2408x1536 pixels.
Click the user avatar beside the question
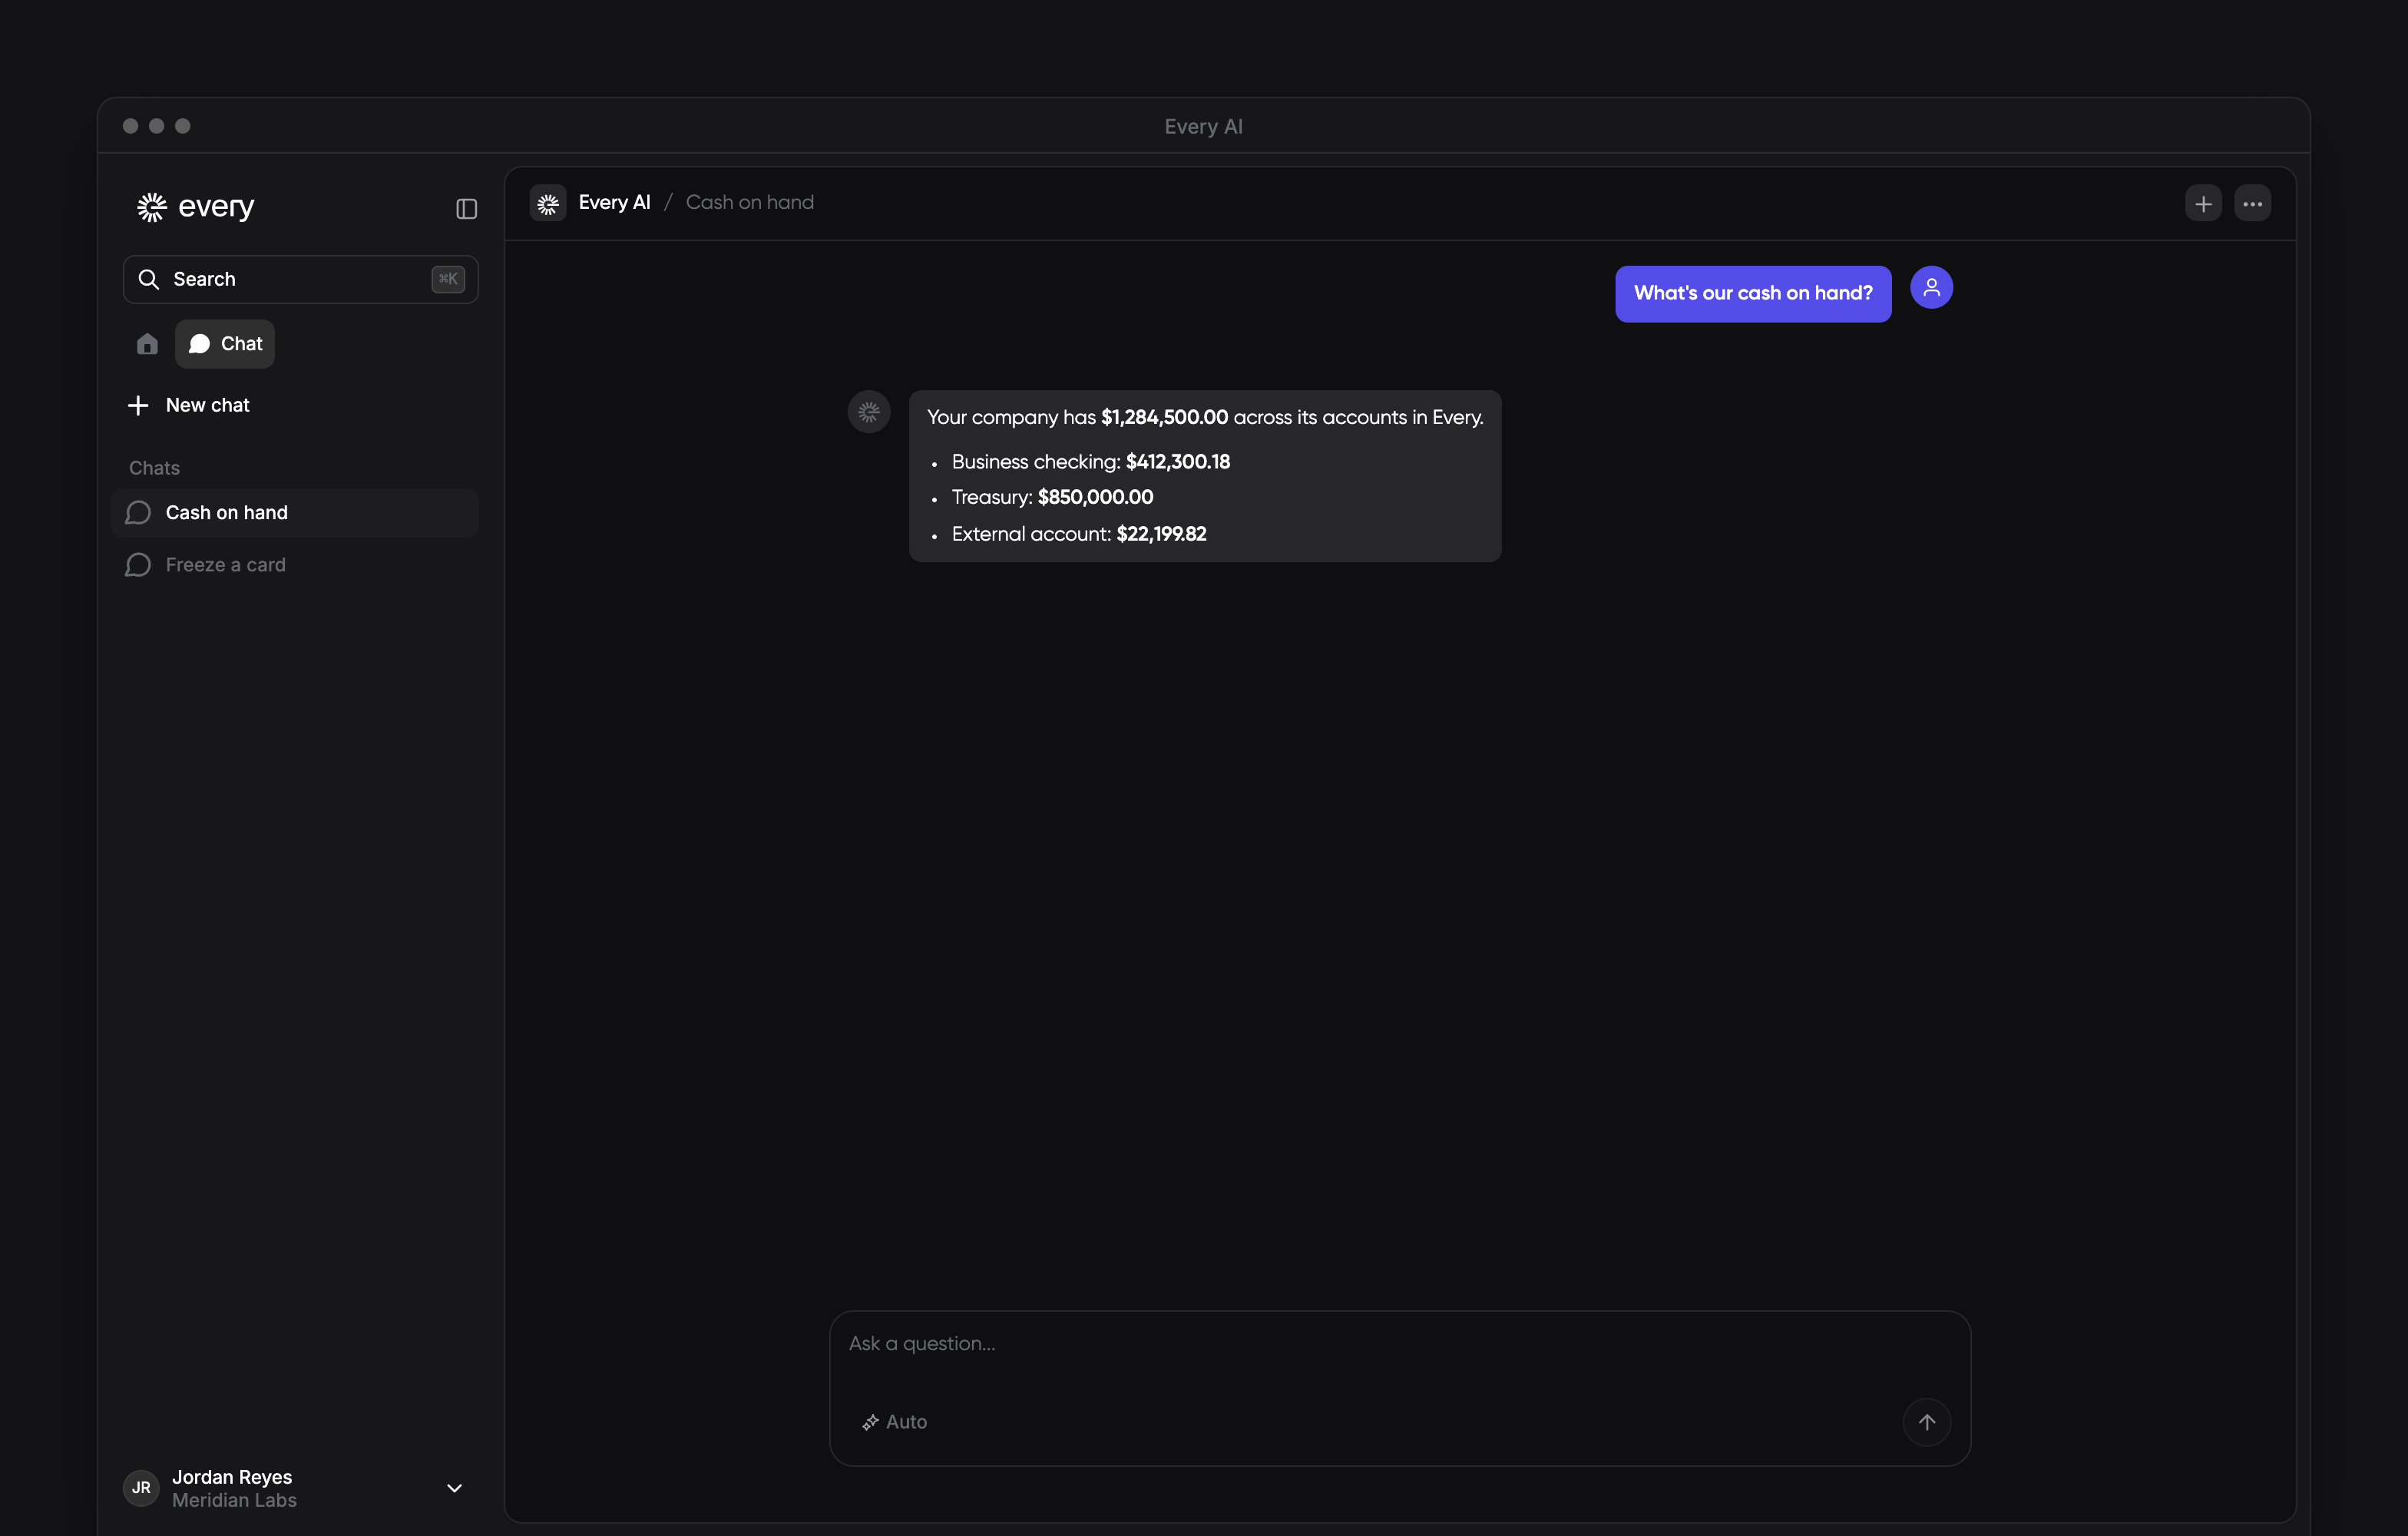(1931, 288)
